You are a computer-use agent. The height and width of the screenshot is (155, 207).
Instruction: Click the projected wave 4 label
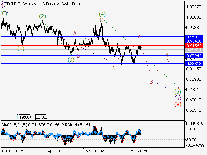tap(167, 55)
